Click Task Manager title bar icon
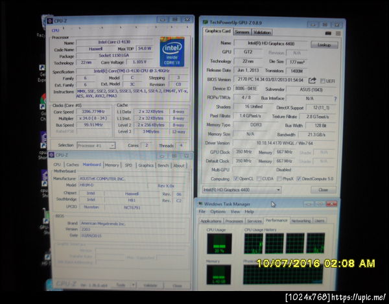 pyautogui.click(x=200, y=204)
